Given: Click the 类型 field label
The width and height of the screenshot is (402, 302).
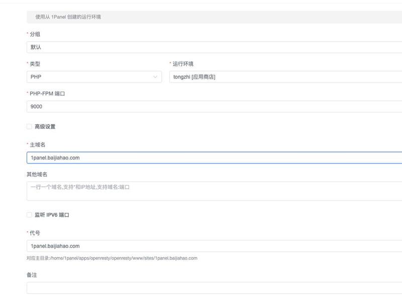Looking at the screenshot, I should 35,64.
